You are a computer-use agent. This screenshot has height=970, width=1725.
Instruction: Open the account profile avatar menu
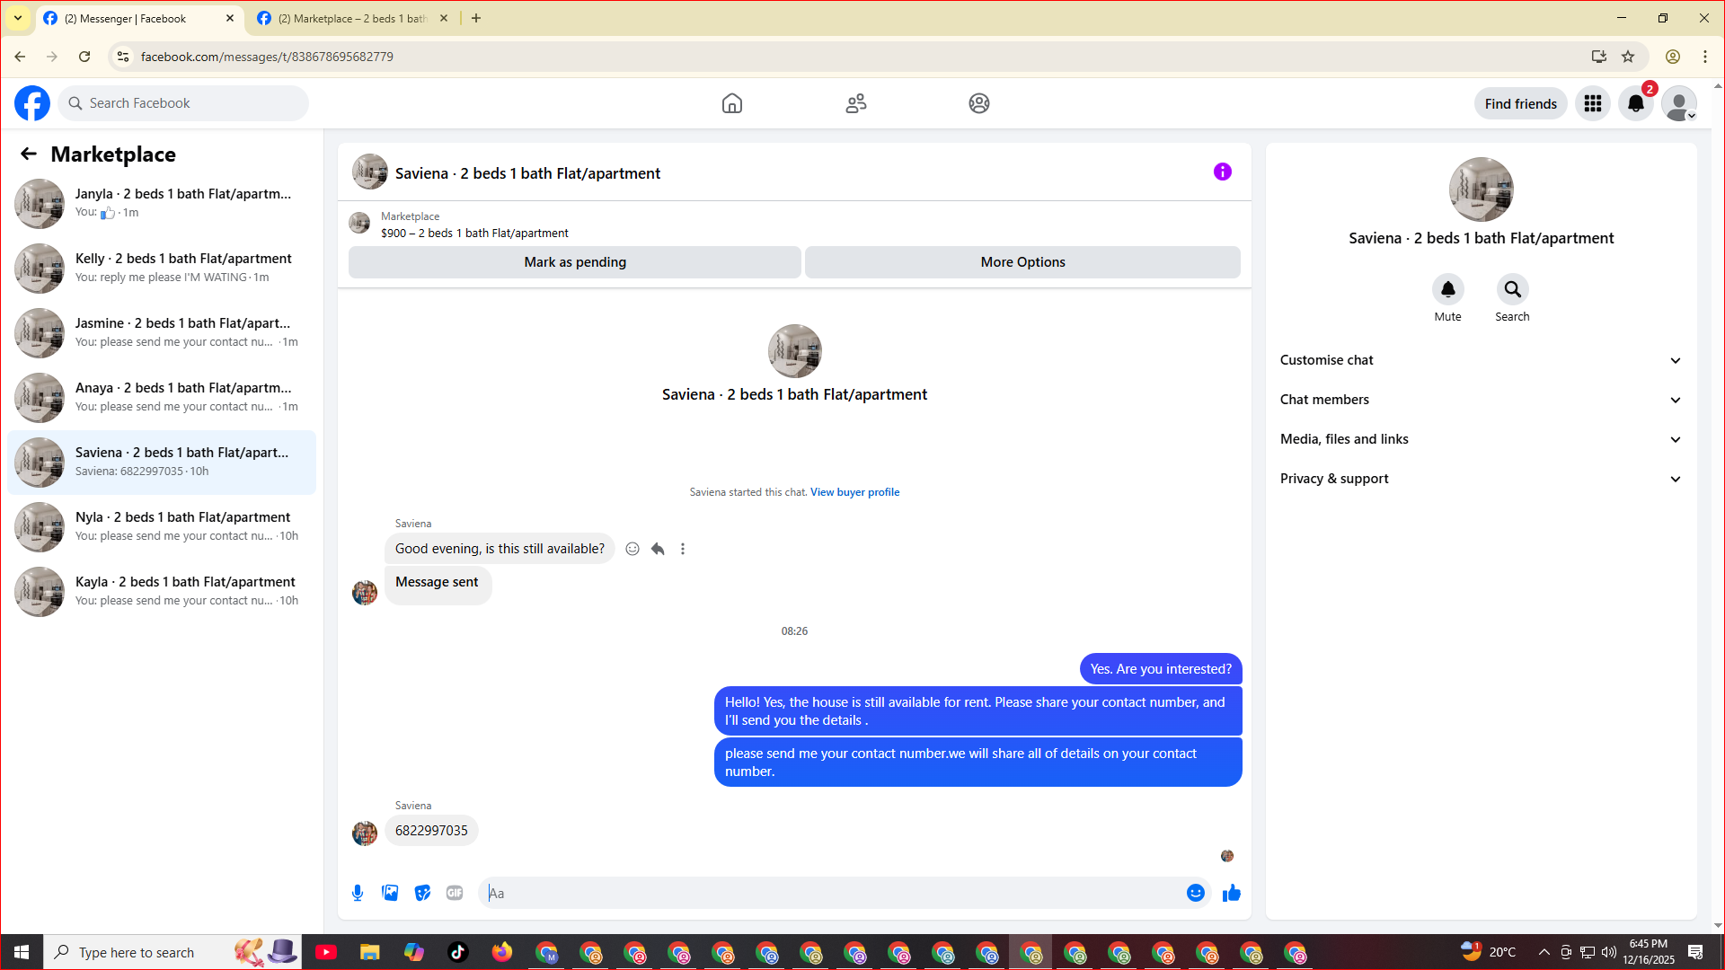tap(1679, 103)
